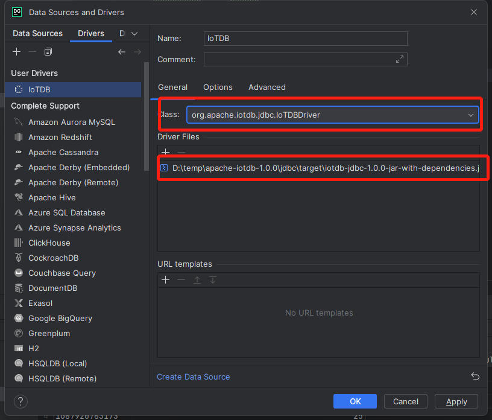Click the Apache Cassandra eye icon
This screenshot has height=420, width=492.
click(x=19, y=152)
